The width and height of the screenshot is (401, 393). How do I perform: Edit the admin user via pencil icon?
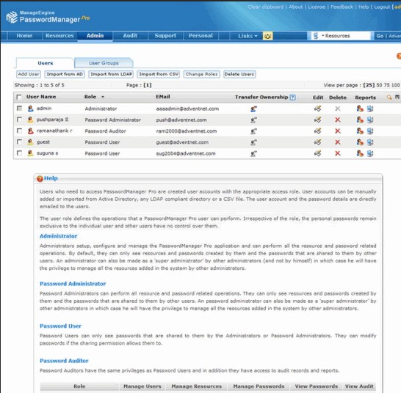(x=317, y=109)
